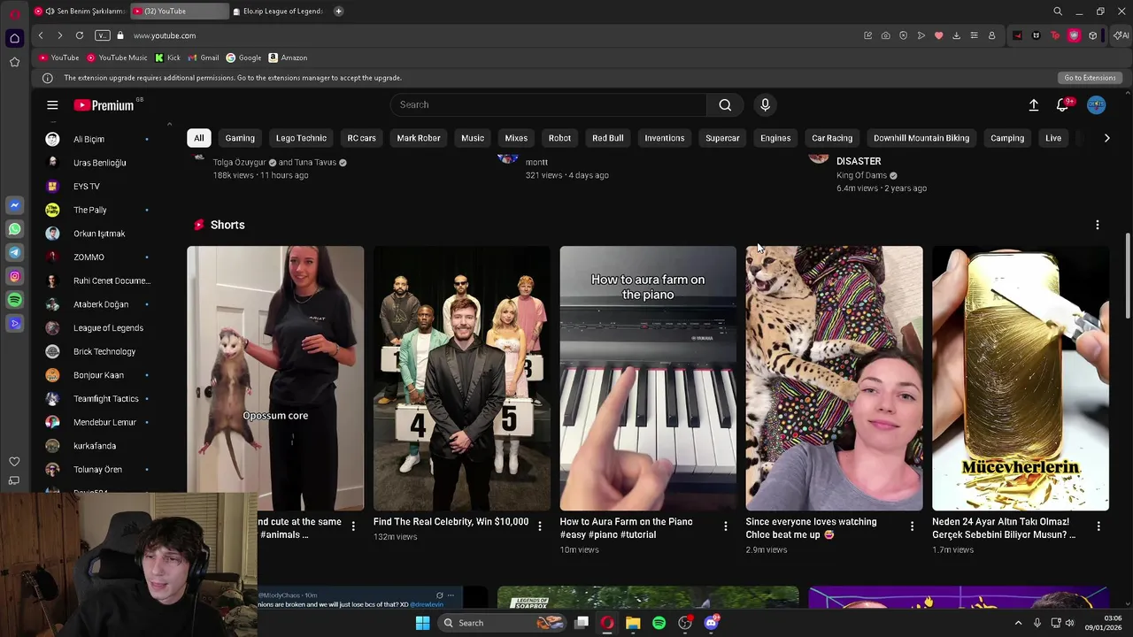Open the YouTube guide hamburger menu
The height and width of the screenshot is (637, 1133).
(x=52, y=105)
